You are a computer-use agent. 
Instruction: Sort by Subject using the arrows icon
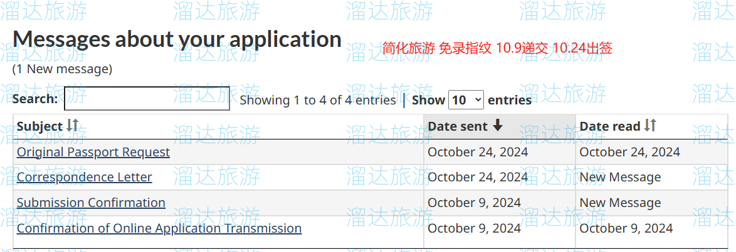point(72,125)
